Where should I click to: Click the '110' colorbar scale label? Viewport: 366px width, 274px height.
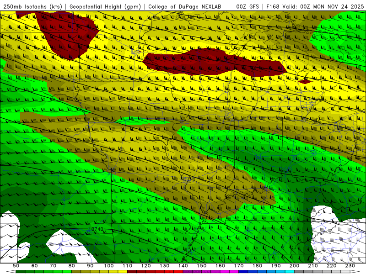[127, 266]
